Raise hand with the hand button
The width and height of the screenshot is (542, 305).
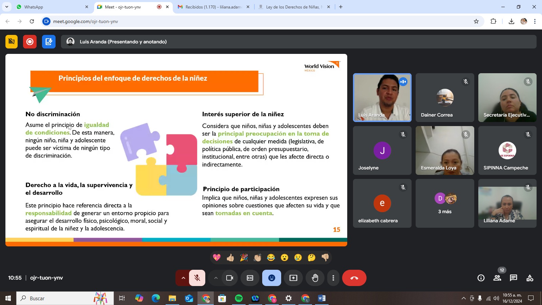tap(315, 278)
